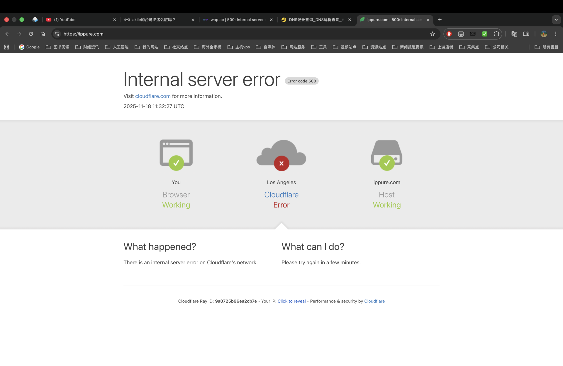Open the red stop-hand ad blocker extension
Screen dimensions: 563x366
pyautogui.click(x=449, y=34)
